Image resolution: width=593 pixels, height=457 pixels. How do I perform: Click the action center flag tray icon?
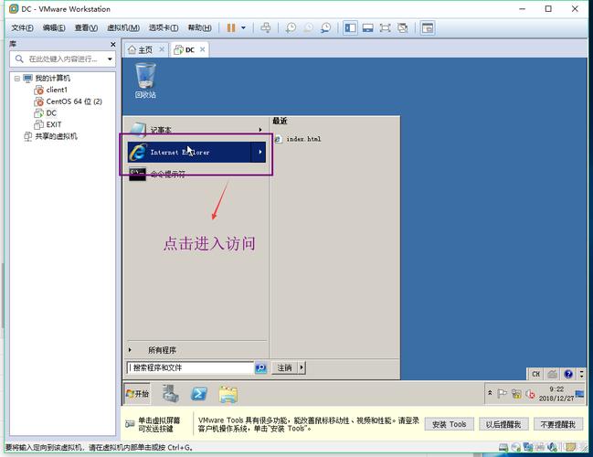pyautogui.click(x=502, y=394)
